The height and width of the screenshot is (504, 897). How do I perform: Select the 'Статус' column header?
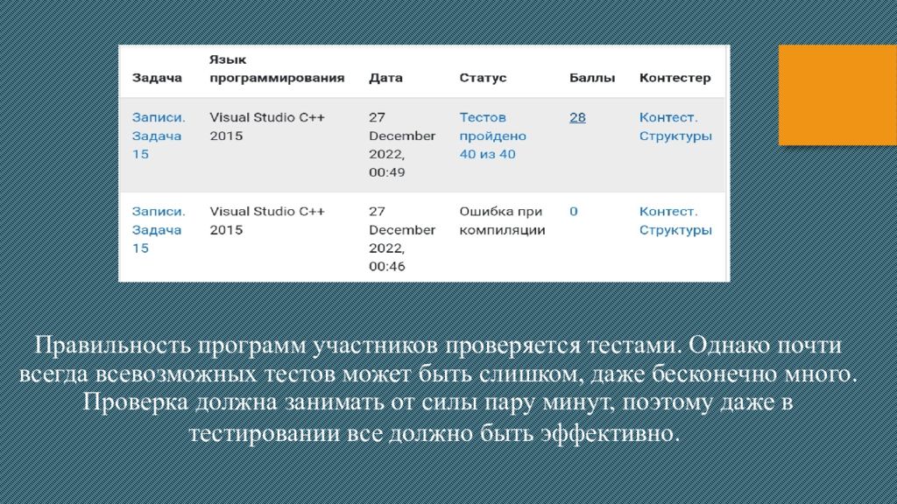pos(483,78)
